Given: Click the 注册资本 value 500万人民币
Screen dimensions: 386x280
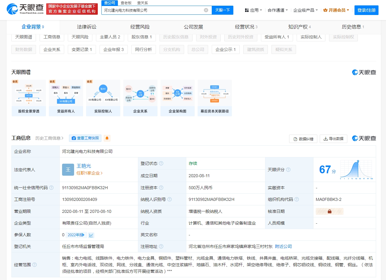Looking at the screenshot, I should coord(200,188).
